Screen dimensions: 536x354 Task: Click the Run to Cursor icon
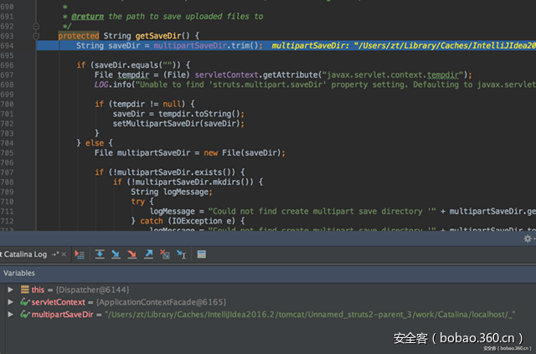181,254
